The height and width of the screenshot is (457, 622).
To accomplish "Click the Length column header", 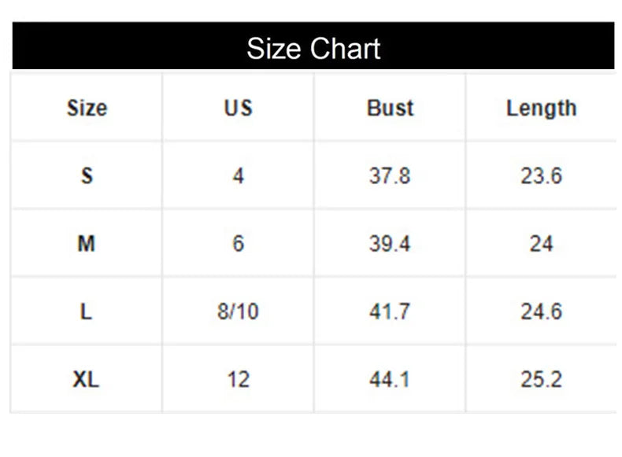I will click(x=541, y=108).
